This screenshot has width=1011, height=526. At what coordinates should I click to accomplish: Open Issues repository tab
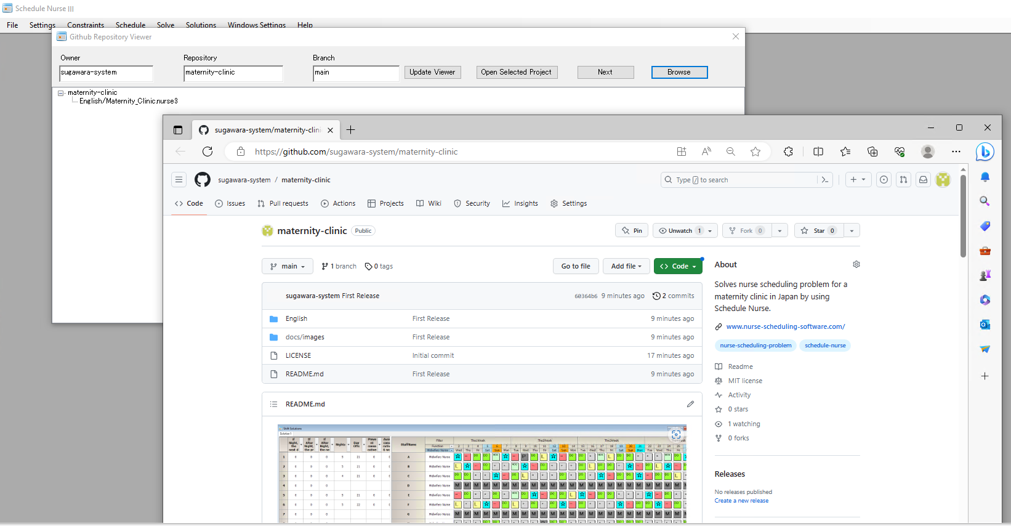(x=230, y=203)
